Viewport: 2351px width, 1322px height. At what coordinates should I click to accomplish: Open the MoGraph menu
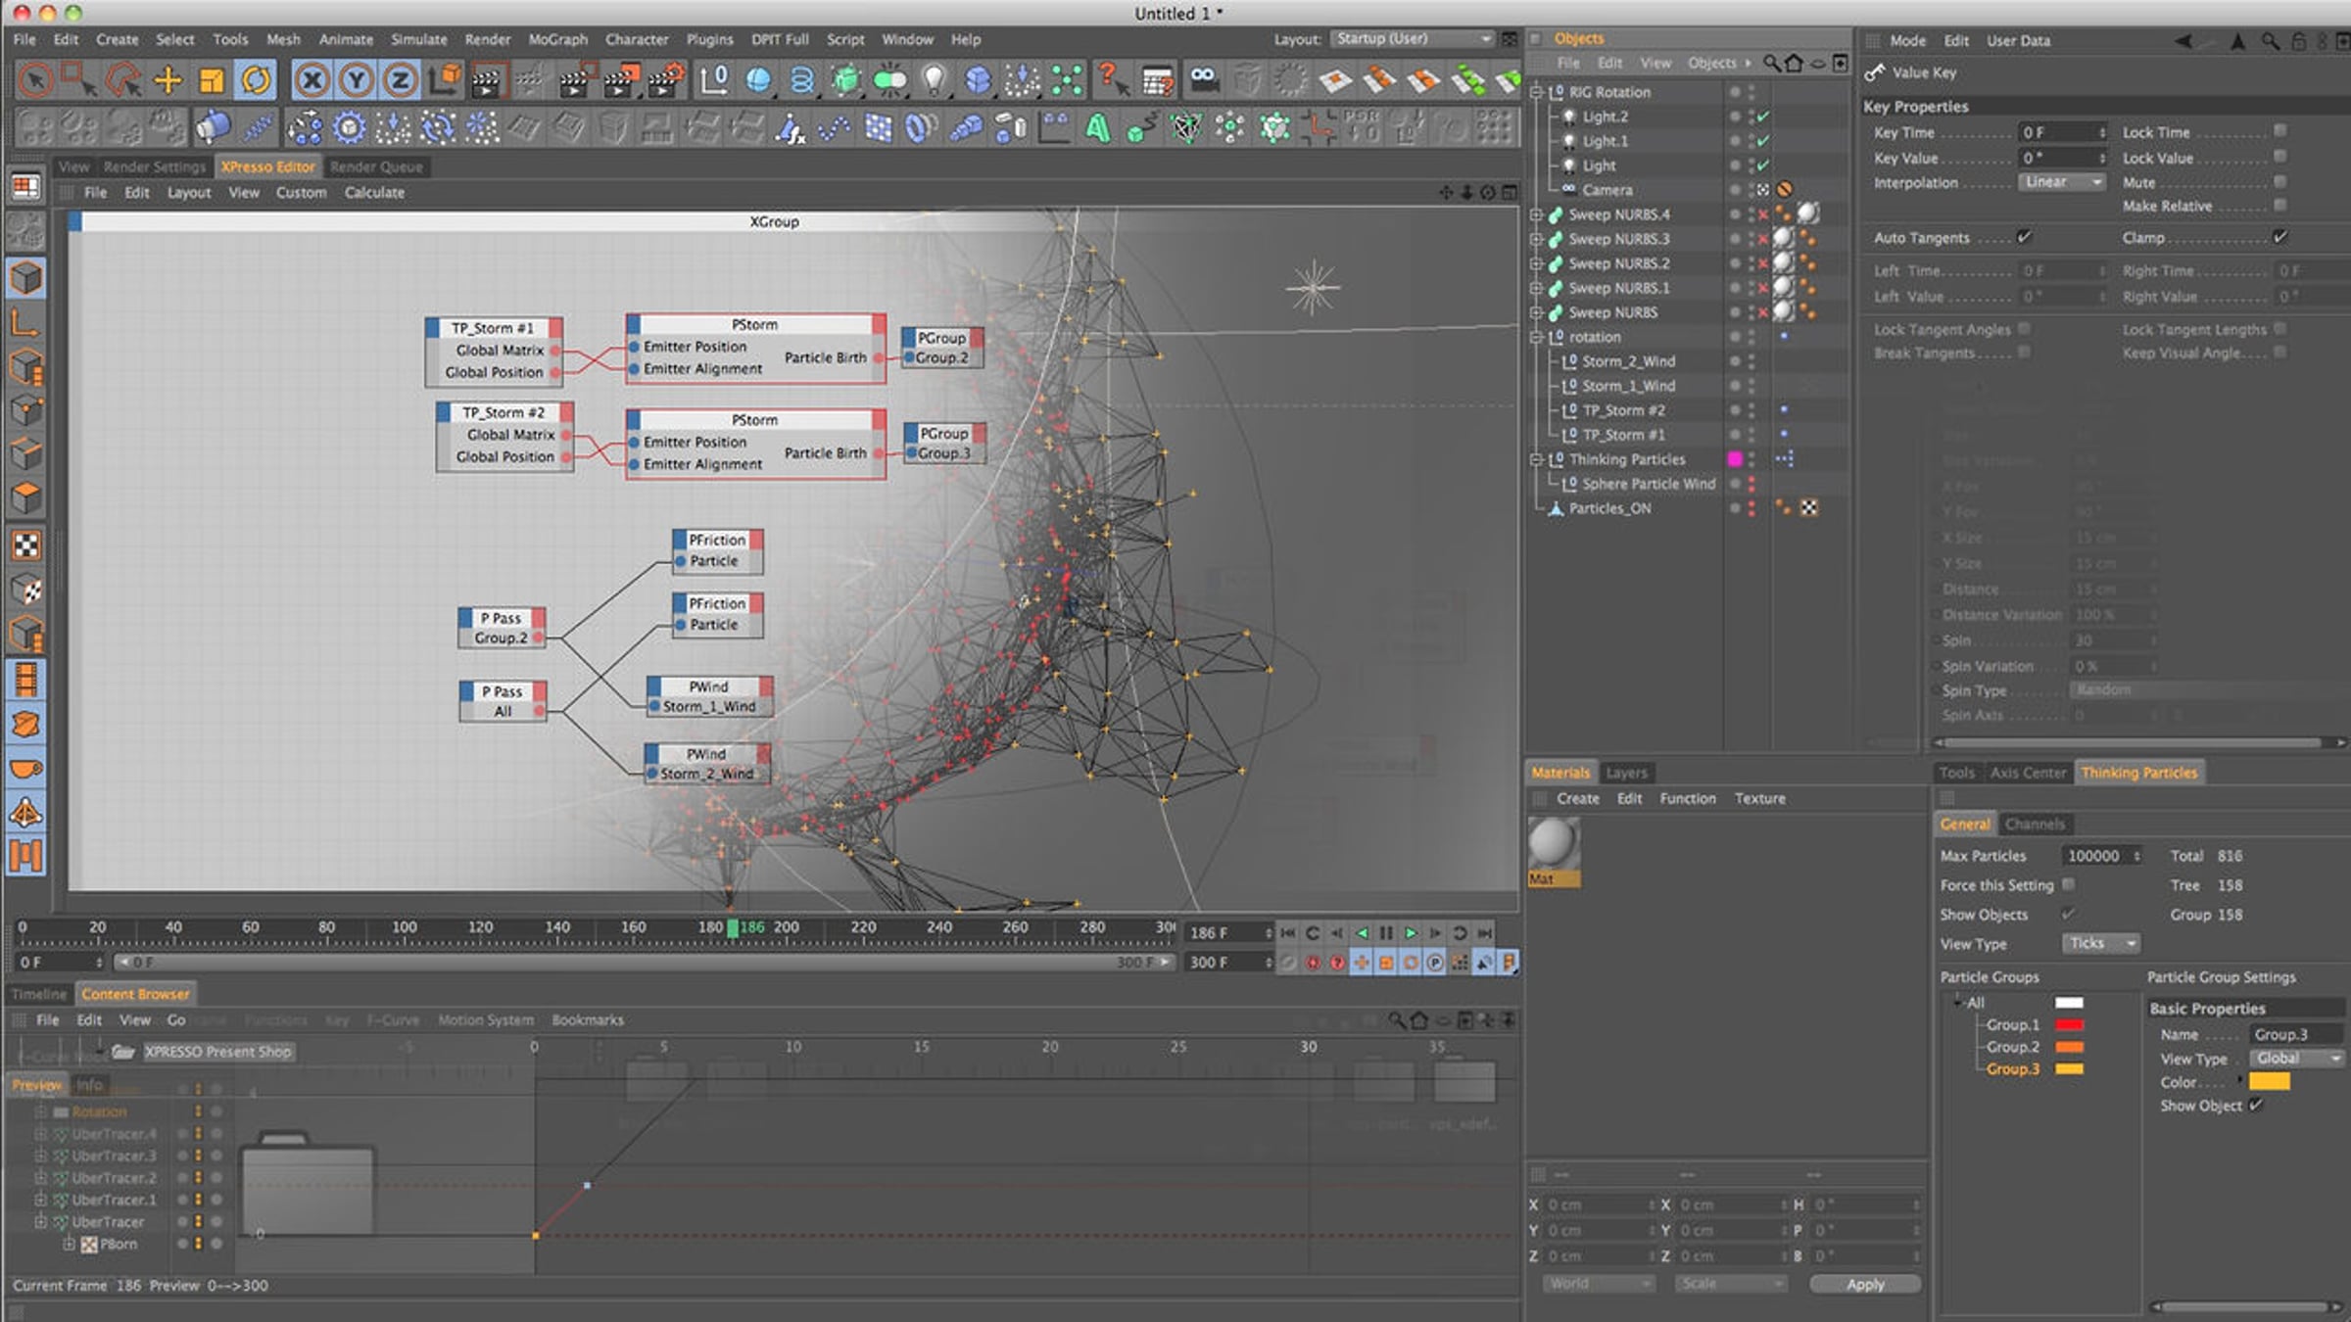point(558,40)
